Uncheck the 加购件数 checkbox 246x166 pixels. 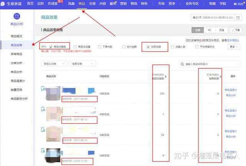coord(148,47)
